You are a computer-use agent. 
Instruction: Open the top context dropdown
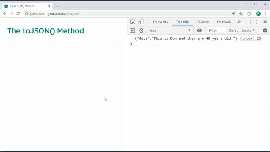click(170, 30)
